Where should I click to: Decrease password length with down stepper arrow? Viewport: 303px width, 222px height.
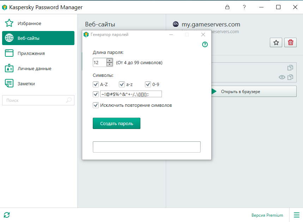tap(110, 64)
